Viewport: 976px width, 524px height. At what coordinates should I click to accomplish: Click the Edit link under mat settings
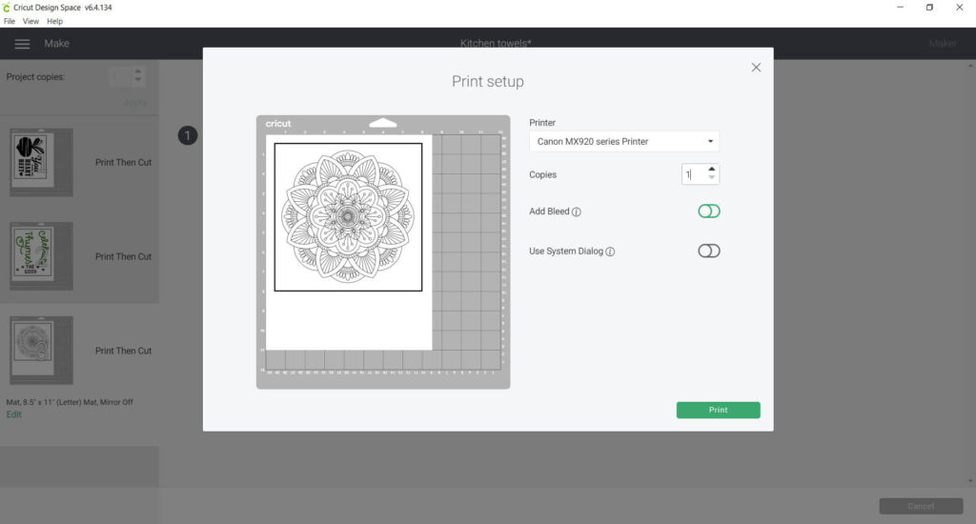tap(13, 414)
